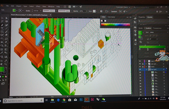Viewport: 169px width, 109px height.
Task: Select the Pen tool
Action: click(x=2, y=25)
